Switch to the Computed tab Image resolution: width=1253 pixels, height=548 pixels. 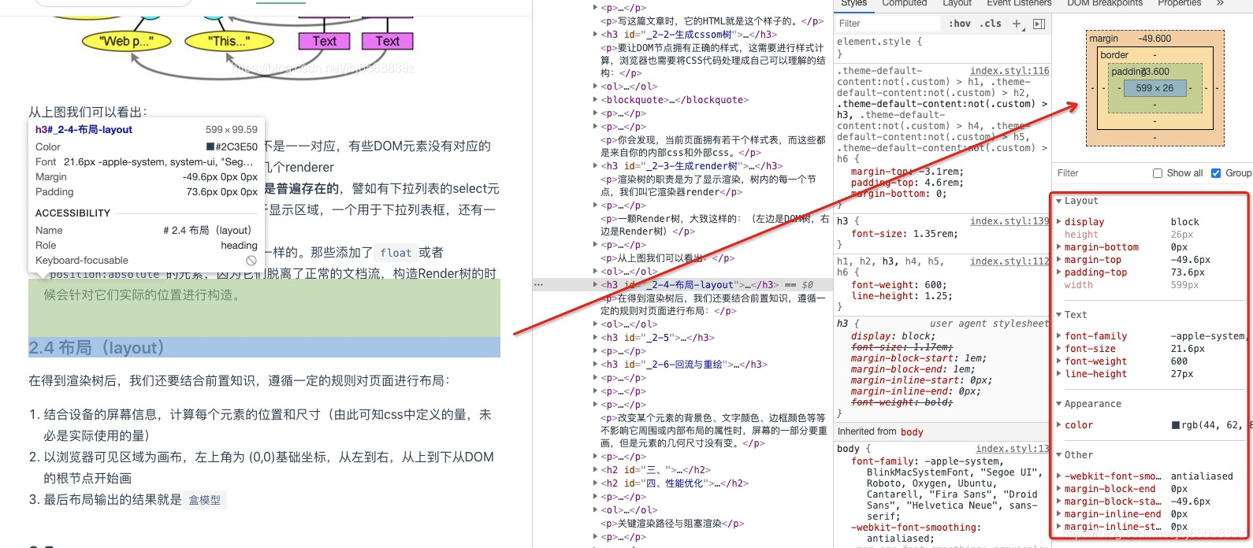pyautogui.click(x=904, y=3)
